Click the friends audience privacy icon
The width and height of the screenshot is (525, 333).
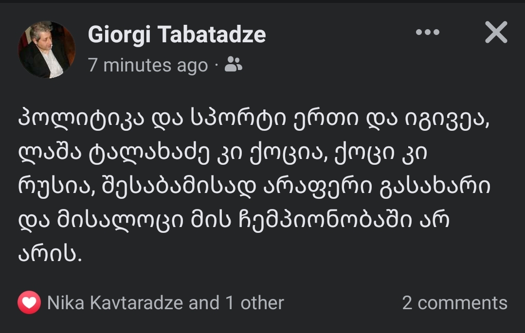pos(234,64)
